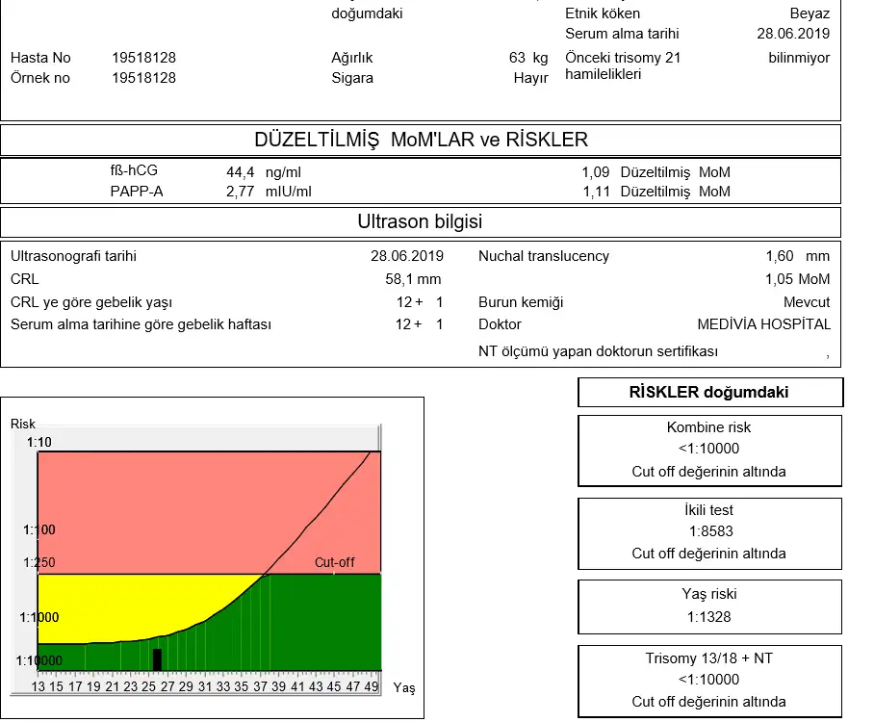Viewport: 874px width, 722px height.
Task: Select the fß-hCG value 44,4
Action: coord(240,172)
